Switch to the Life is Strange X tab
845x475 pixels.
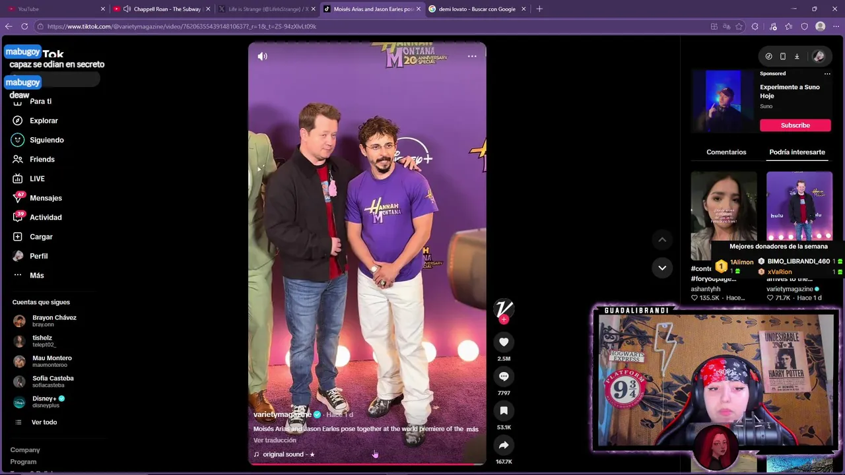click(x=267, y=9)
